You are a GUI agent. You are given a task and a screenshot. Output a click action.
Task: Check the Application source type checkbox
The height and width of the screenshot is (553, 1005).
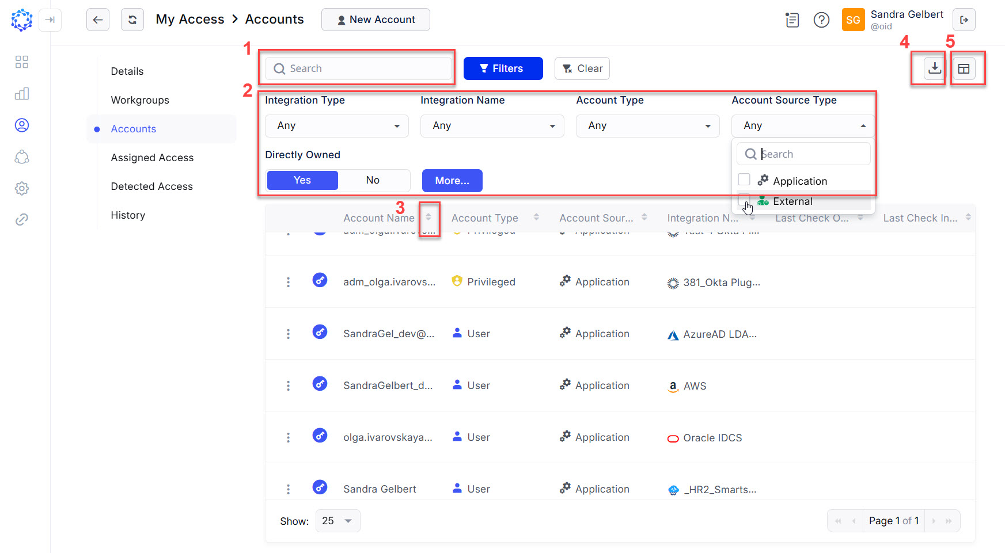[x=744, y=180]
